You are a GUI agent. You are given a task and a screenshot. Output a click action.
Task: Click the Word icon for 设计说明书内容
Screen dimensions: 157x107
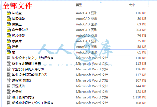(9, 97)
